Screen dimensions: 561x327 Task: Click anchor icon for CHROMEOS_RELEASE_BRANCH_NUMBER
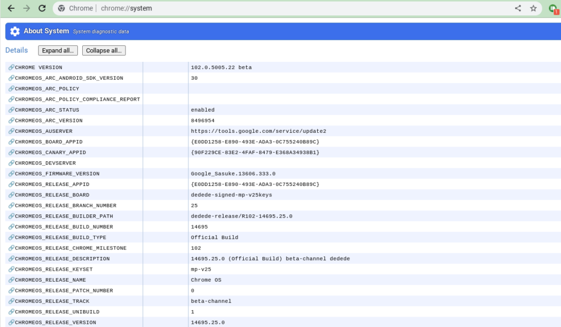coord(12,205)
